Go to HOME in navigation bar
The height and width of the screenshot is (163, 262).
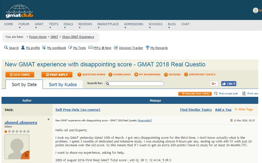click(9, 24)
